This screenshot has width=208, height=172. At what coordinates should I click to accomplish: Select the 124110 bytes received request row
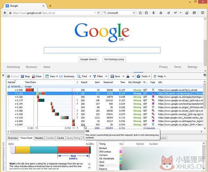pyautogui.click(x=105, y=100)
